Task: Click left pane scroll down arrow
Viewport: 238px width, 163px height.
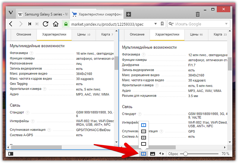Action: click(116, 142)
